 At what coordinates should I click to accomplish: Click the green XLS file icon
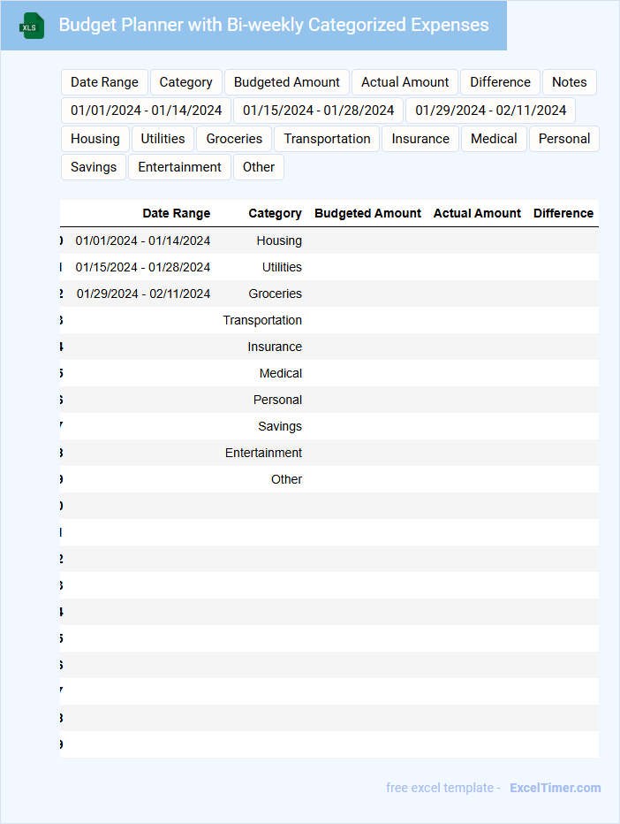[x=32, y=27]
